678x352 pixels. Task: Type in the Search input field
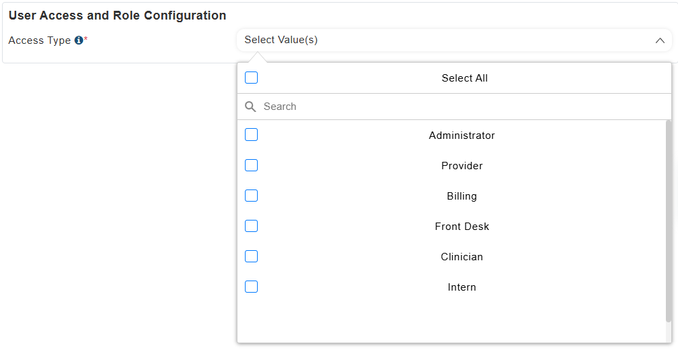(459, 107)
